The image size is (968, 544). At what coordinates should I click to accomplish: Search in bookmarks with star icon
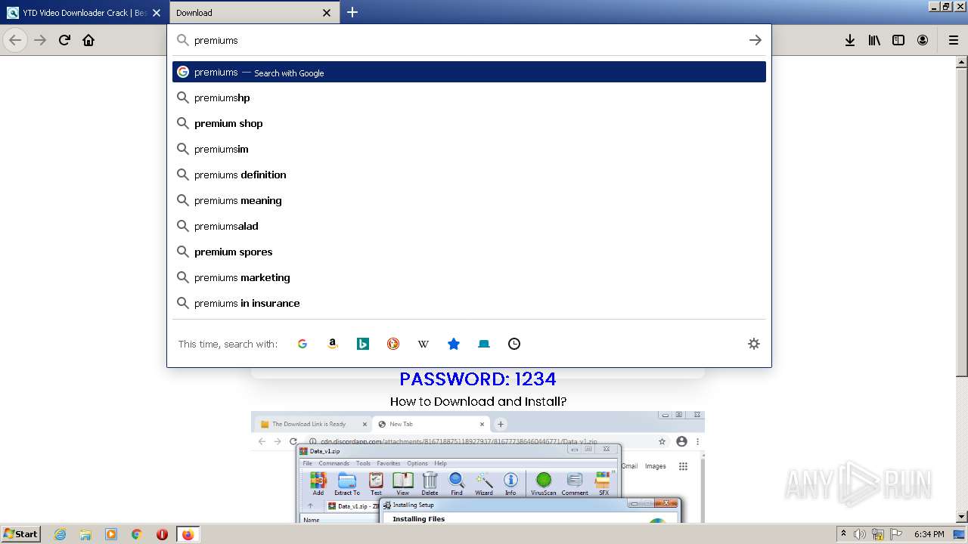coord(454,344)
